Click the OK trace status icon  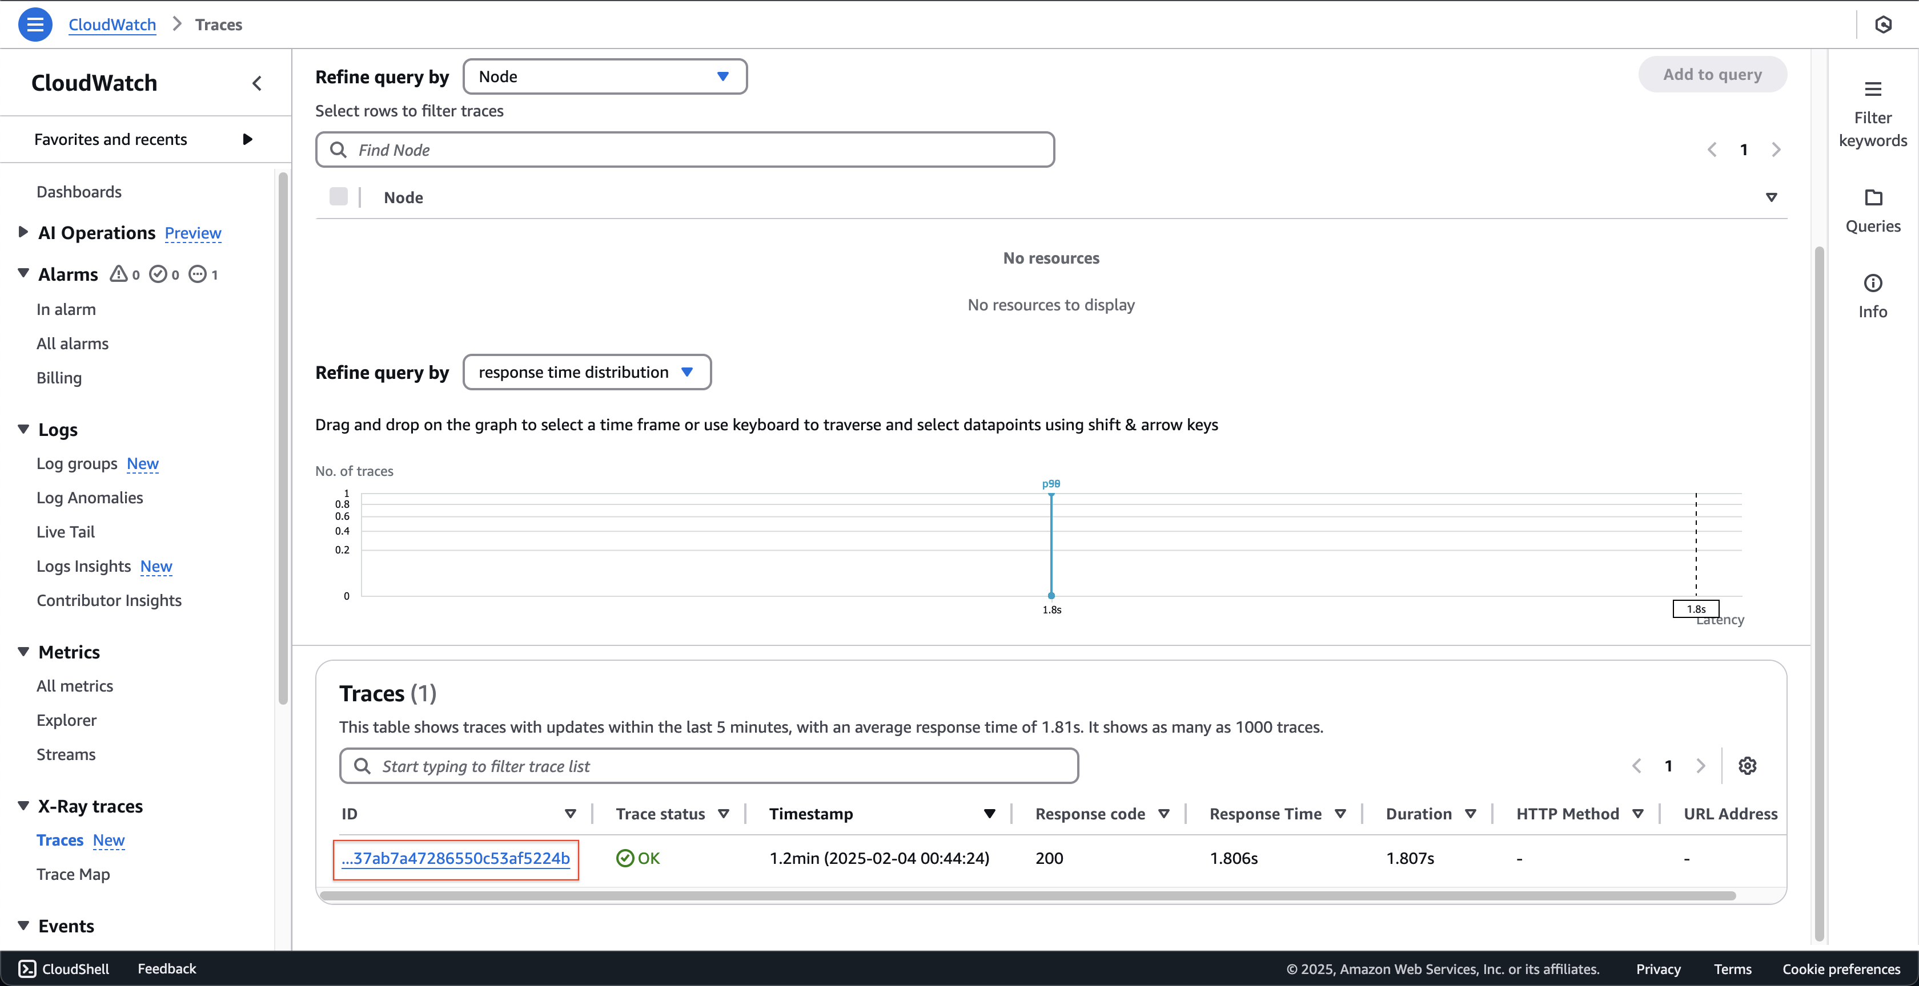pos(625,858)
